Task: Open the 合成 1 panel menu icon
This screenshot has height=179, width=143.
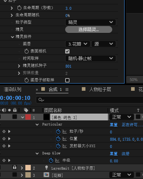Action: tap(67, 90)
